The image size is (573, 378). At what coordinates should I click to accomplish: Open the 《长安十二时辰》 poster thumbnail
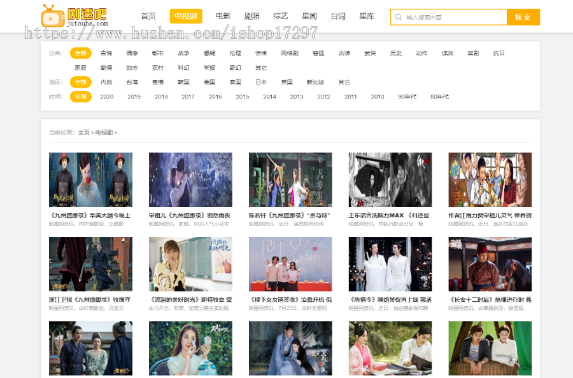[490, 264]
